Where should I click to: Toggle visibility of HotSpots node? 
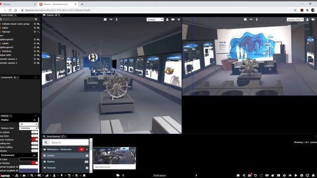click(38, 51)
